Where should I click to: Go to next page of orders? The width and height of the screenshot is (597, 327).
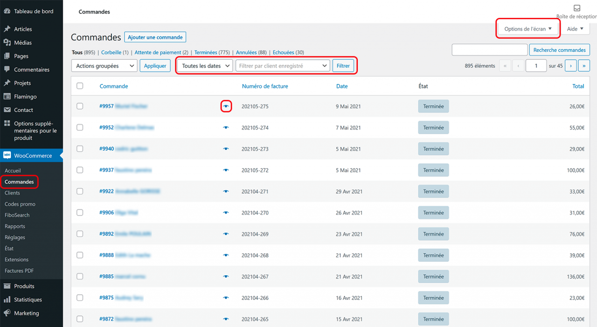click(x=570, y=66)
